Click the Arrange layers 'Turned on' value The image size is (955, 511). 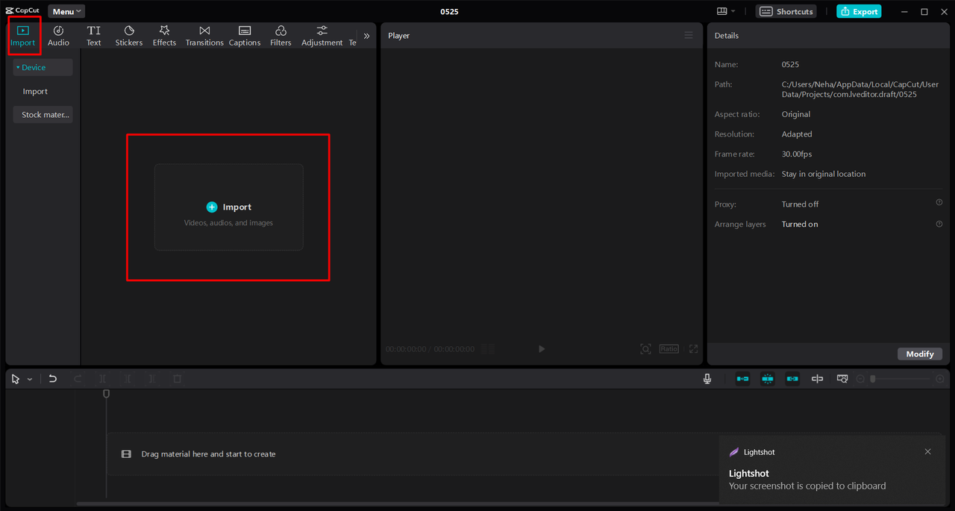click(800, 224)
